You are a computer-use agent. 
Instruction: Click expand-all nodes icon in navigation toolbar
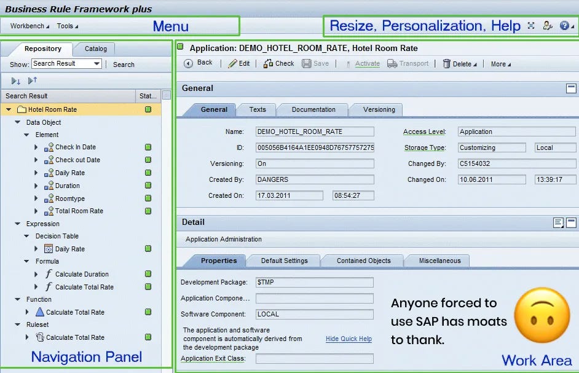16,80
